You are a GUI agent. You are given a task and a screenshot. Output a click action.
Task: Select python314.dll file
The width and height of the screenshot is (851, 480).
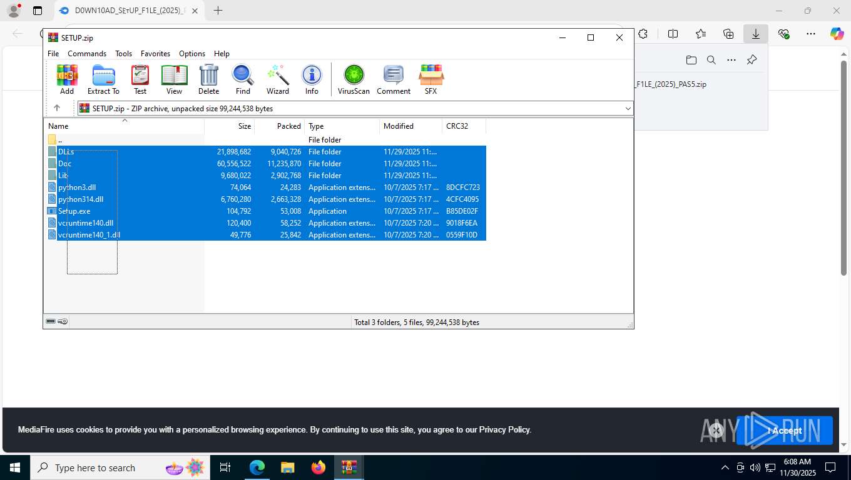(265, 199)
